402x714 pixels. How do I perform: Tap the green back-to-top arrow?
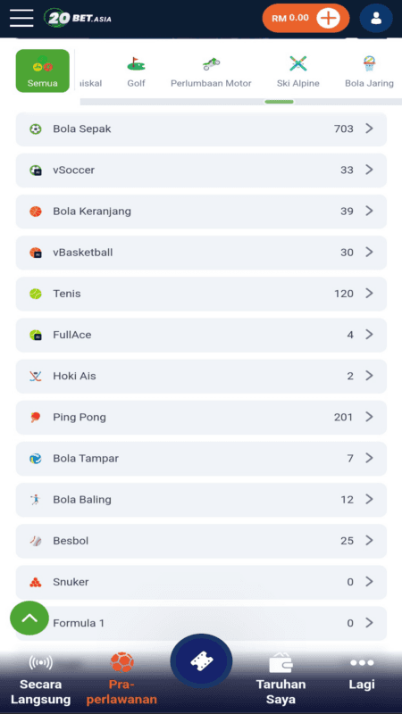click(x=29, y=618)
